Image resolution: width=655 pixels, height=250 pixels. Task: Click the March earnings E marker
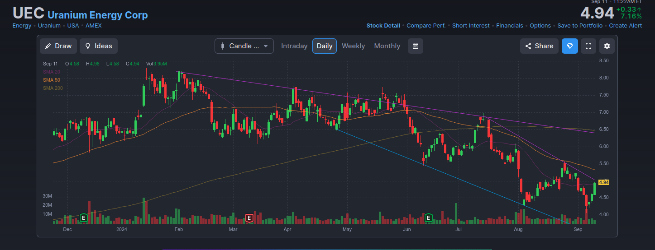(x=249, y=218)
